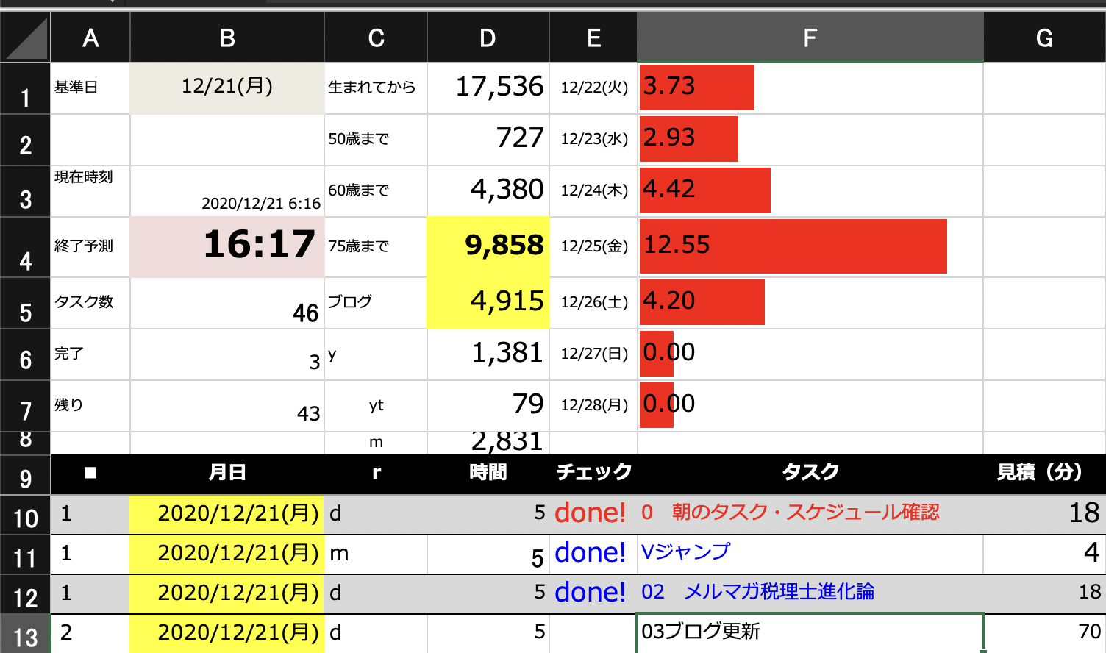Click the predicted end time 16:17
Screen dimensions: 1106x653
click(x=227, y=247)
